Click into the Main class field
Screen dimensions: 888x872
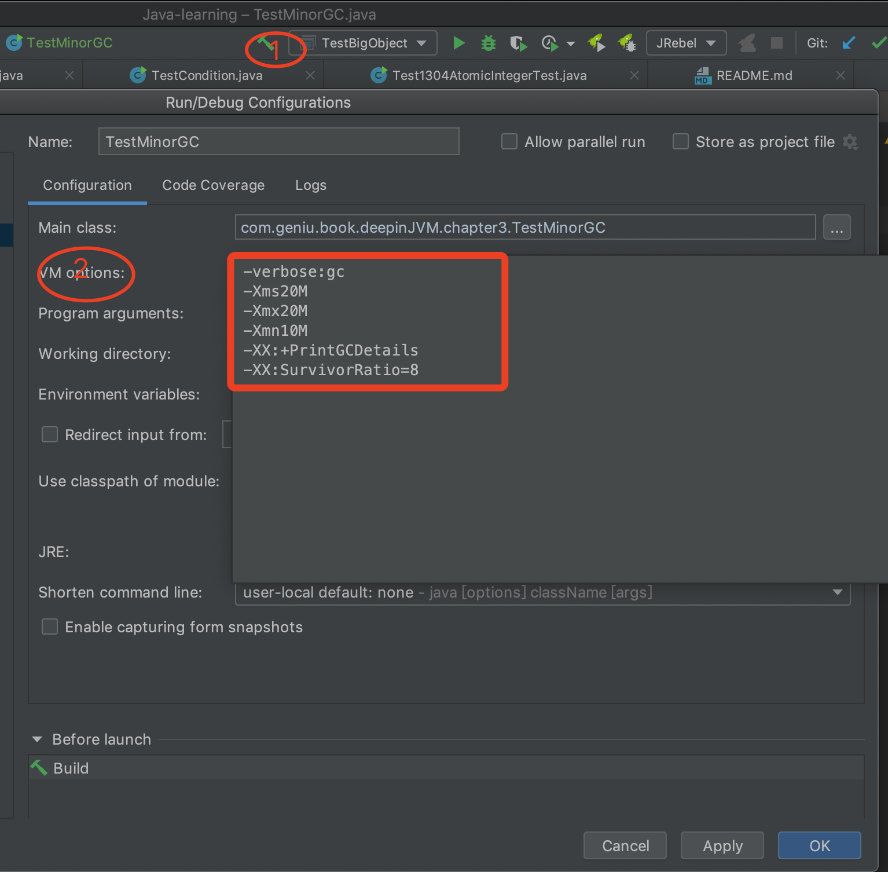pyautogui.click(x=526, y=227)
